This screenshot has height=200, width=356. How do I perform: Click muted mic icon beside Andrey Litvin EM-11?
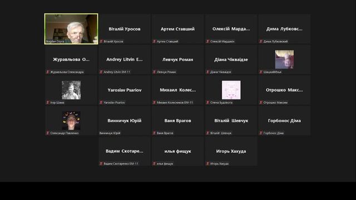coord(101,72)
